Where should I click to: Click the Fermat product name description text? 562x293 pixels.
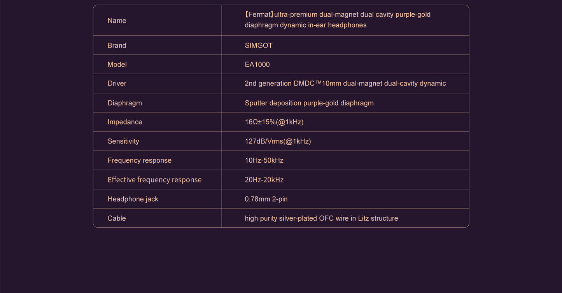pyautogui.click(x=337, y=20)
